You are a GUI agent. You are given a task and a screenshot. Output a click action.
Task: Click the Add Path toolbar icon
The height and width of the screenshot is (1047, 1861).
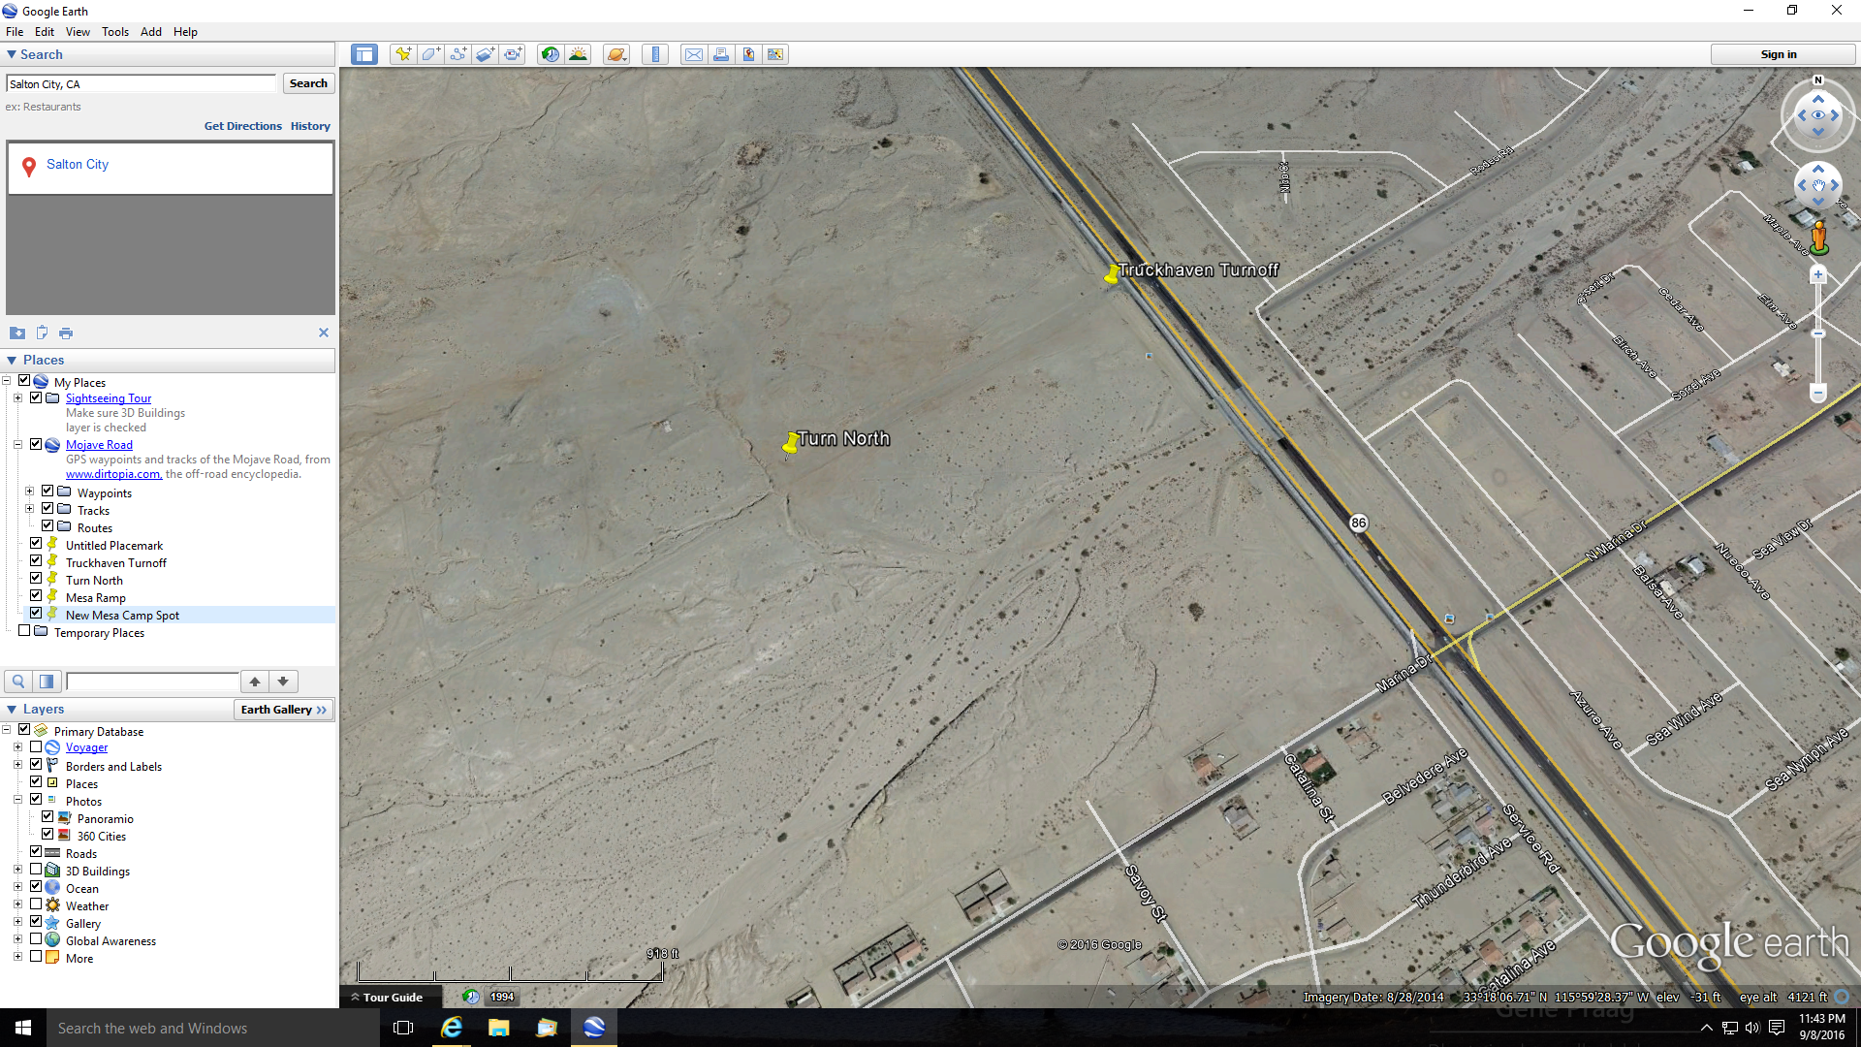click(458, 54)
